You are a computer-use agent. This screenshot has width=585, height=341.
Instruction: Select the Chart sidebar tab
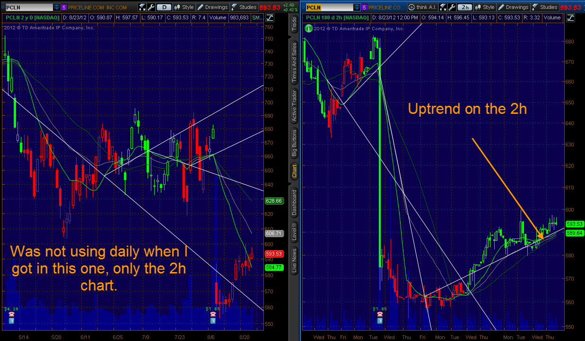tap(294, 170)
